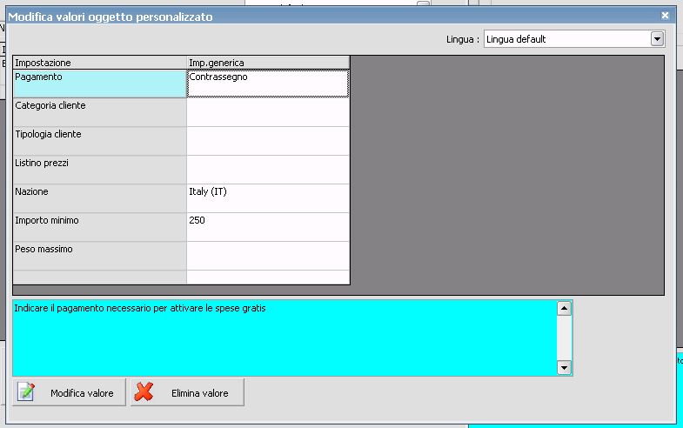Select the Nazione row label

pyautogui.click(x=100, y=198)
